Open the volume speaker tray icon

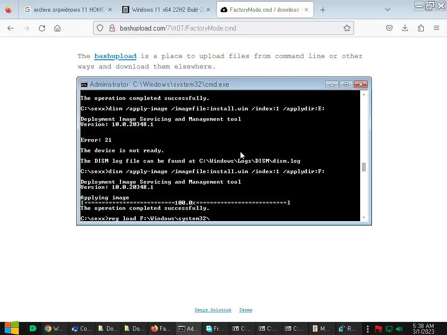point(399,329)
